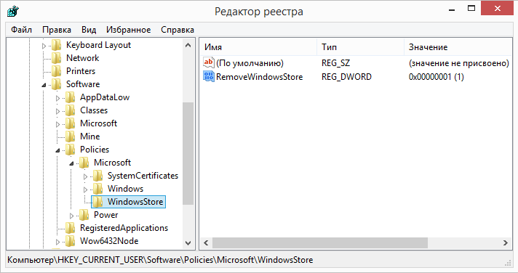Click the Network folder icon
The height and width of the screenshot is (273, 518).
(57, 58)
